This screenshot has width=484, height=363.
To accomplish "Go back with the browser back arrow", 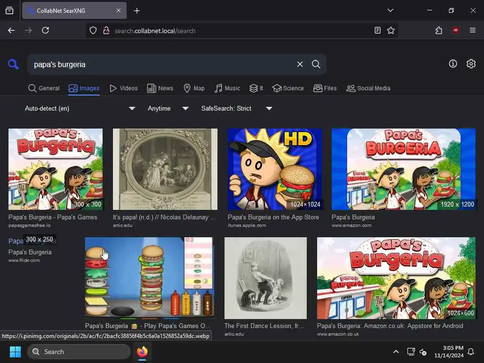I will [11, 30].
